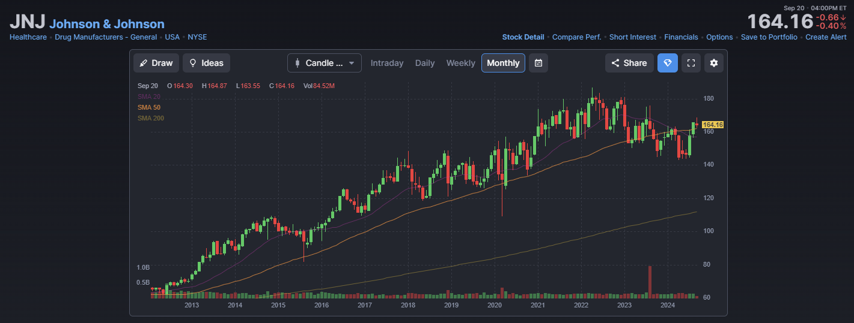Switch to the Daily timeframe tab
Image resolution: width=854 pixels, height=323 pixels.
click(425, 63)
